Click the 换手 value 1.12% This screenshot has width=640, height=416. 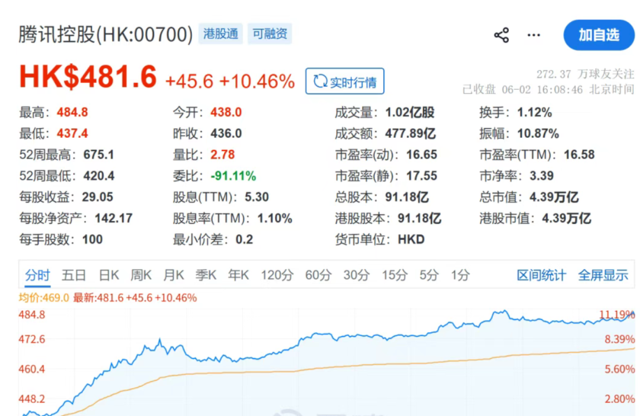[535, 112]
